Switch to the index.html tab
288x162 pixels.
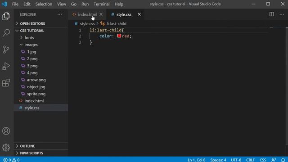pos(87,14)
